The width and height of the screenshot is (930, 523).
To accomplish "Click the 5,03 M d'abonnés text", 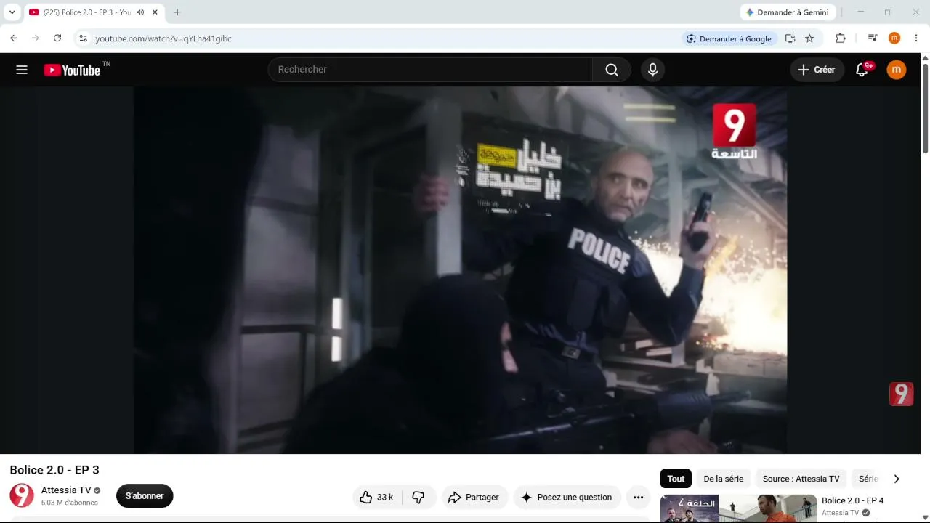I will coord(70,503).
